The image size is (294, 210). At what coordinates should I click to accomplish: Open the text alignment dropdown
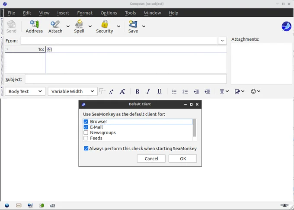[224, 91]
